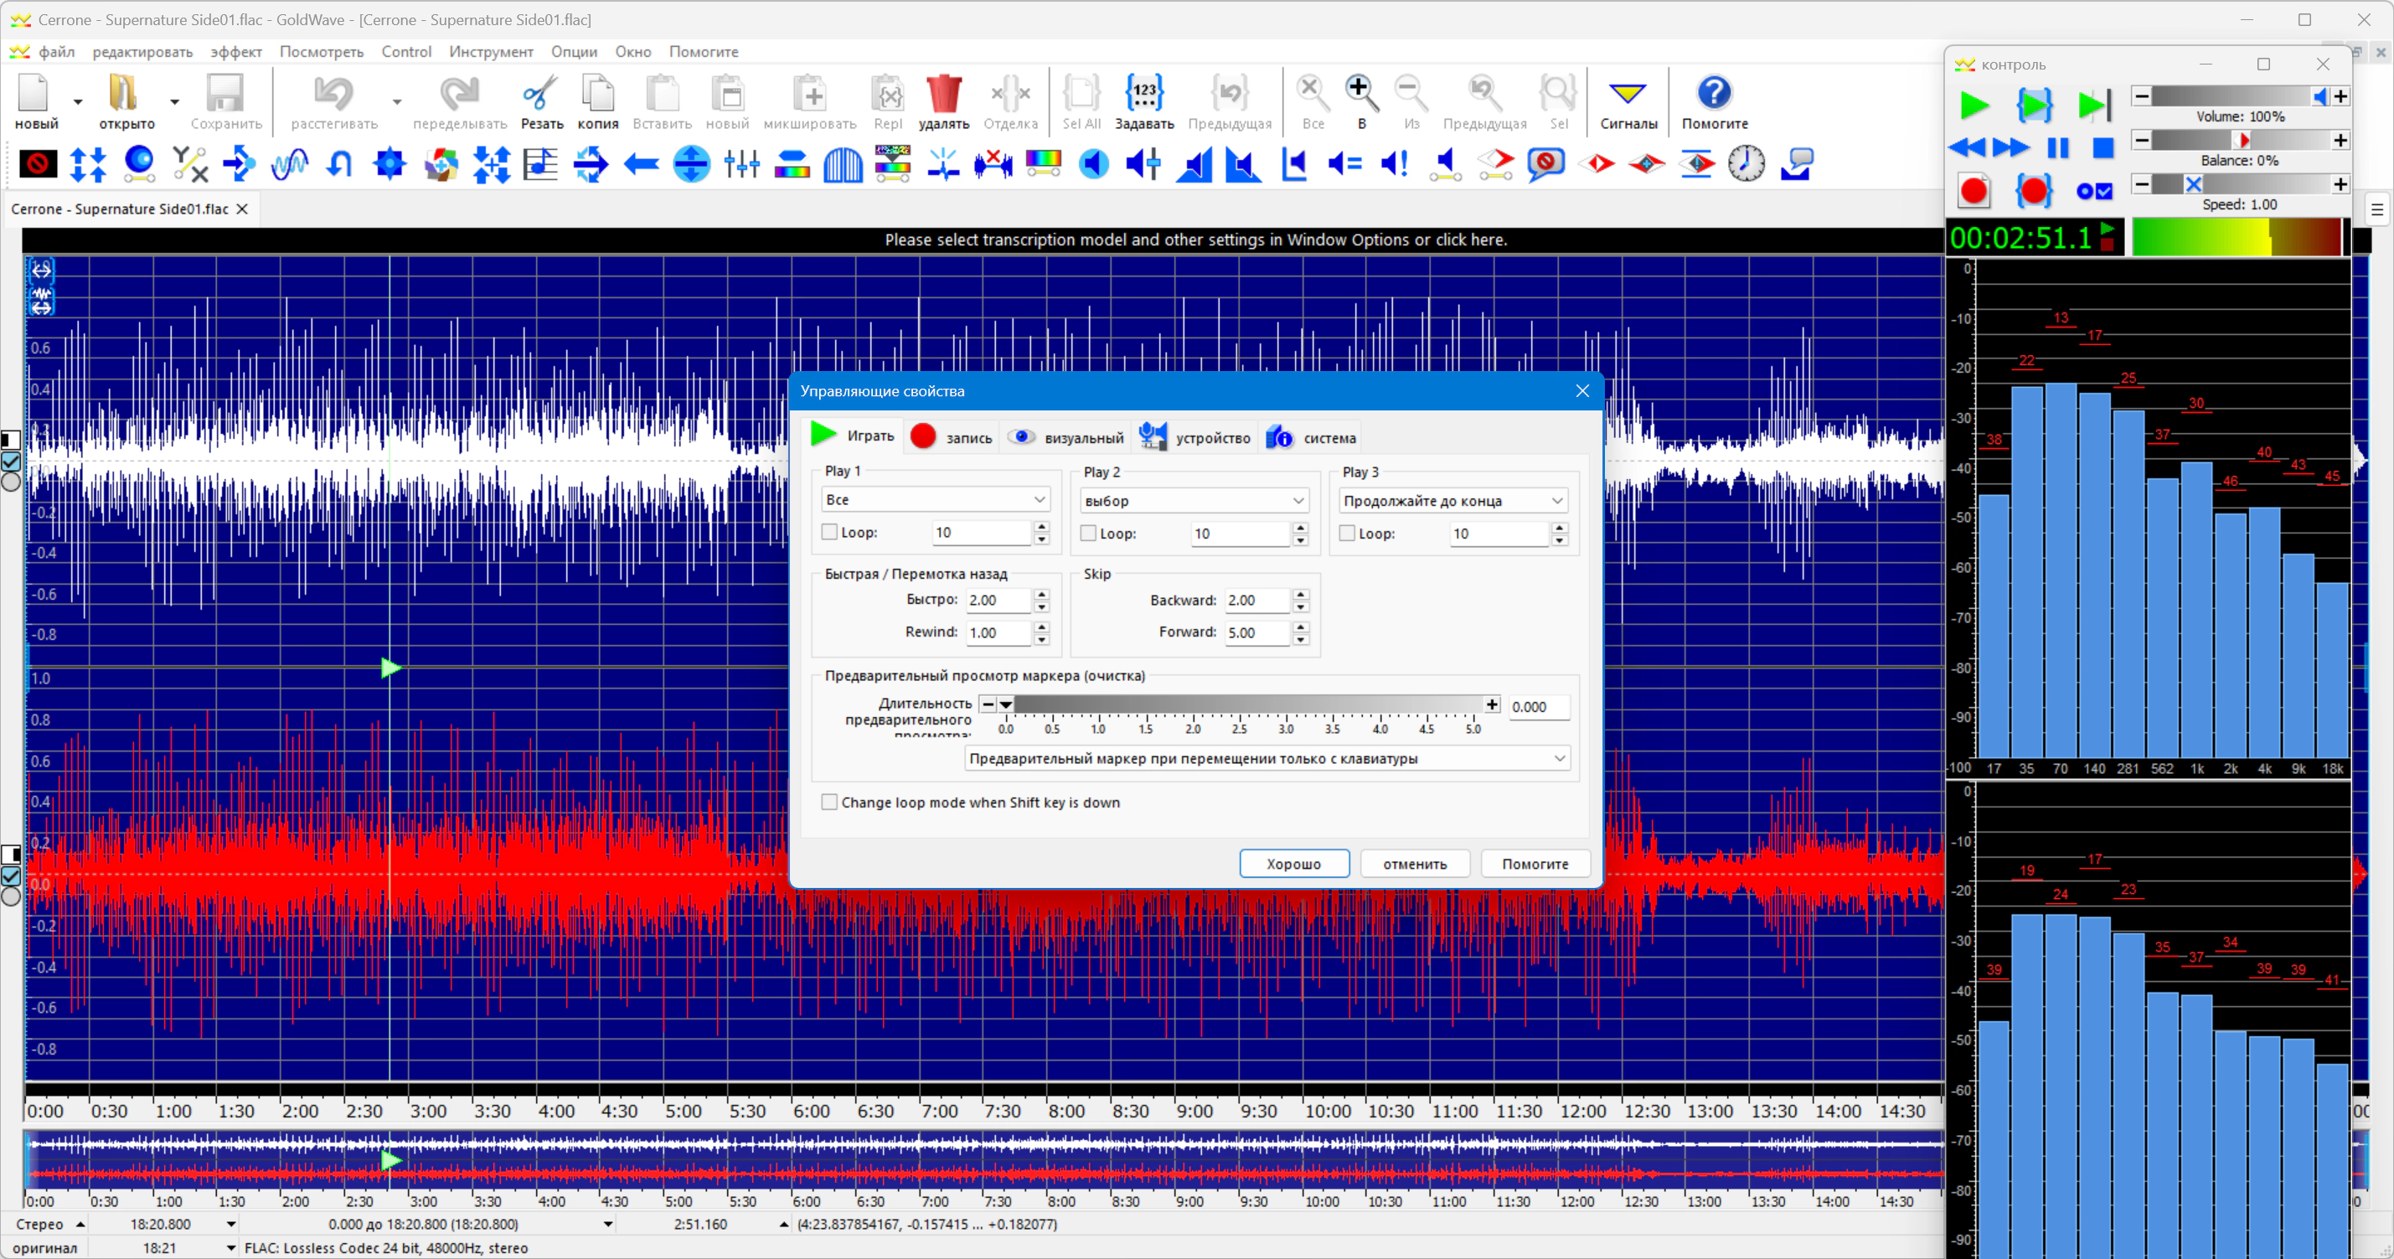Open the three-slider equalizer effect icon

(741, 164)
